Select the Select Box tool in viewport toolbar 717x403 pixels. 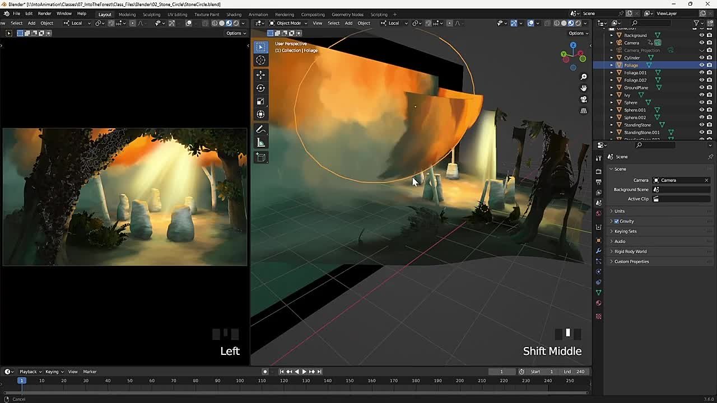pos(260,47)
